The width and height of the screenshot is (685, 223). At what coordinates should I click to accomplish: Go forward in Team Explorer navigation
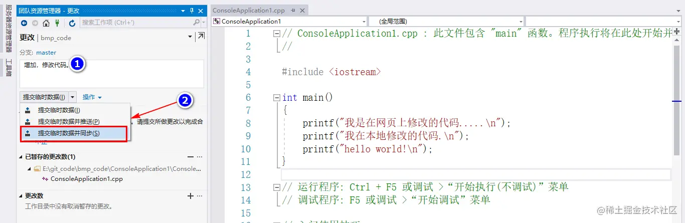pos(35,23)
